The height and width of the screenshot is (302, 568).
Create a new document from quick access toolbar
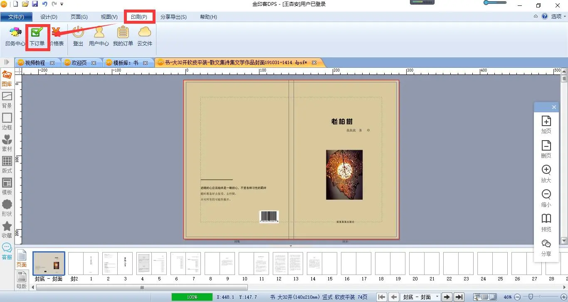tap(16, 4)
